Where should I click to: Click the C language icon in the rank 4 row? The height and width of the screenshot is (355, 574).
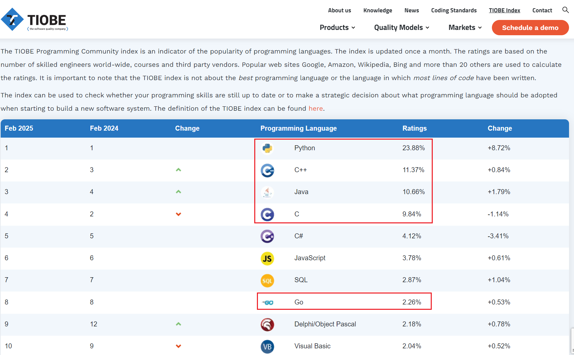tap(267, 215)
